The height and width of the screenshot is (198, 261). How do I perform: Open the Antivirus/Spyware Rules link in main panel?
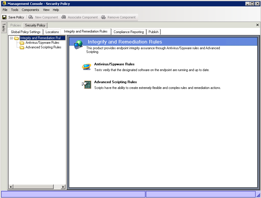114,64
